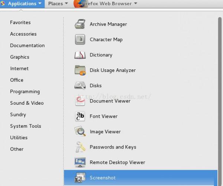Image resolution: width=223 pixels, height=186 pixels.
Task: Click the Font Viewer icon
Action: (x=80, y=116)
